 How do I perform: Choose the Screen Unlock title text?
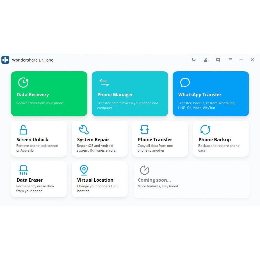(32, 140)
